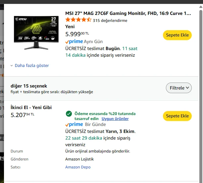Screen dimensions: 203x183
Task: Click the Yeni condition label
Action: click(x=70, y=27)
